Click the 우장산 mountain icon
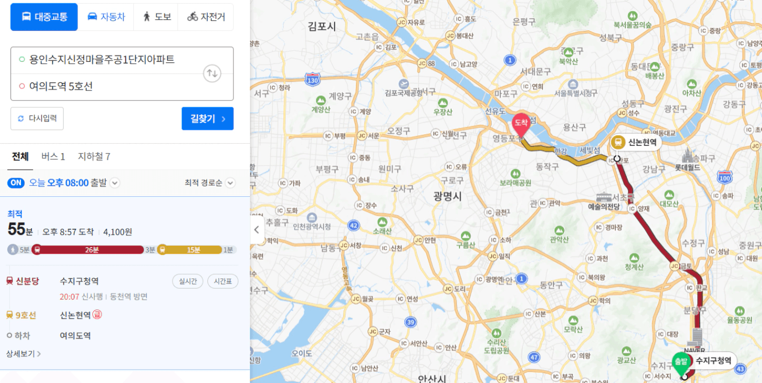Viewport: 762px width, 383px height. [x=443, y=103]
